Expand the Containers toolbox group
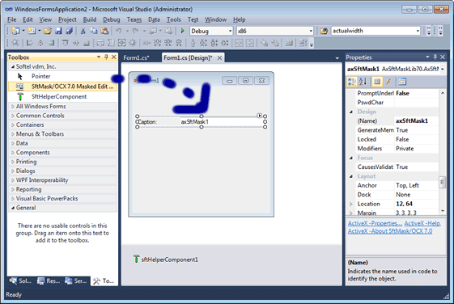Image resolution: width=454 pixels, height=304 pixels. [12, 125]
